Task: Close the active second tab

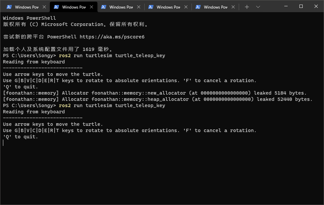Action: [91, 7]
